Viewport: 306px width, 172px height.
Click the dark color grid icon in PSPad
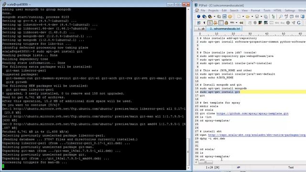[x=266, y=23]
